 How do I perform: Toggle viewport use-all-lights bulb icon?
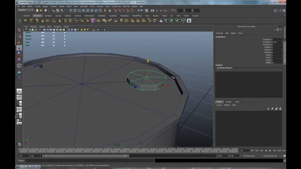81,30
